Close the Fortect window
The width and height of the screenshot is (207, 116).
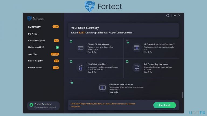(x=179, y=16)
